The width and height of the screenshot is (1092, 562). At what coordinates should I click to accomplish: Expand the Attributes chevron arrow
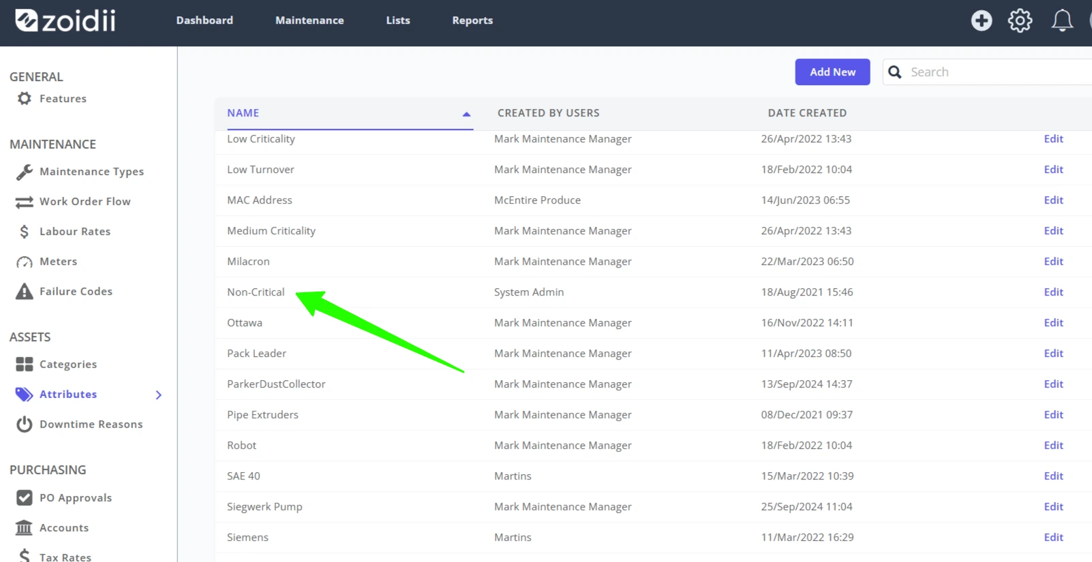tap(159, 394)
